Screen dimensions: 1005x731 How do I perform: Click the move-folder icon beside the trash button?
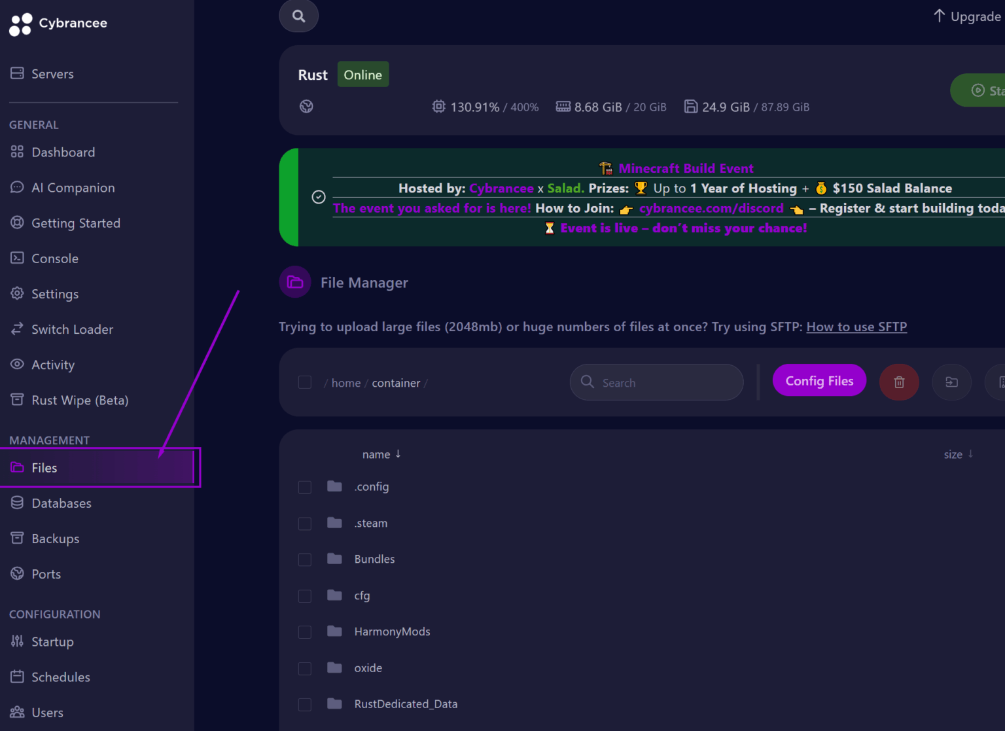[951, 382]
